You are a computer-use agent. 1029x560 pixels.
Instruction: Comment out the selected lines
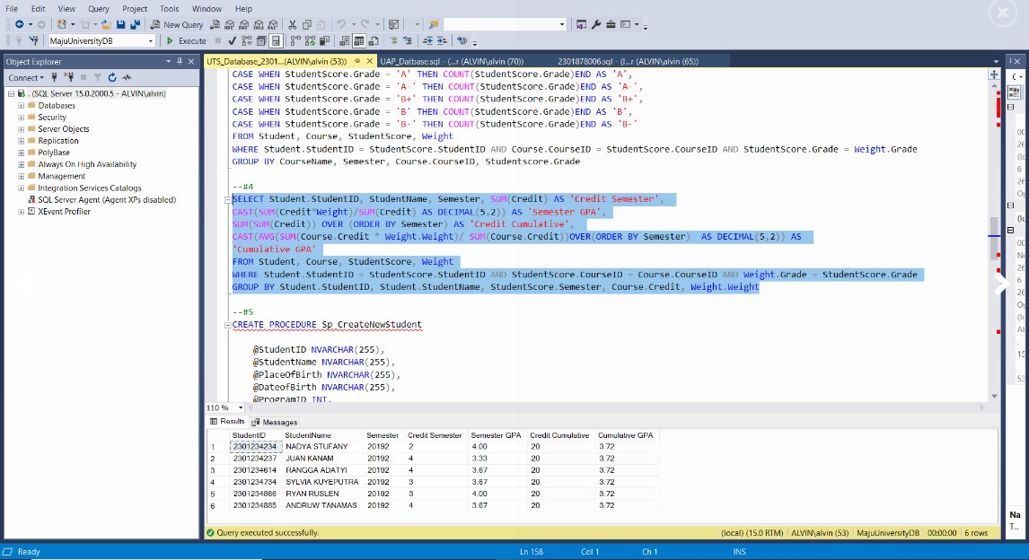click(x=393, y=40)
